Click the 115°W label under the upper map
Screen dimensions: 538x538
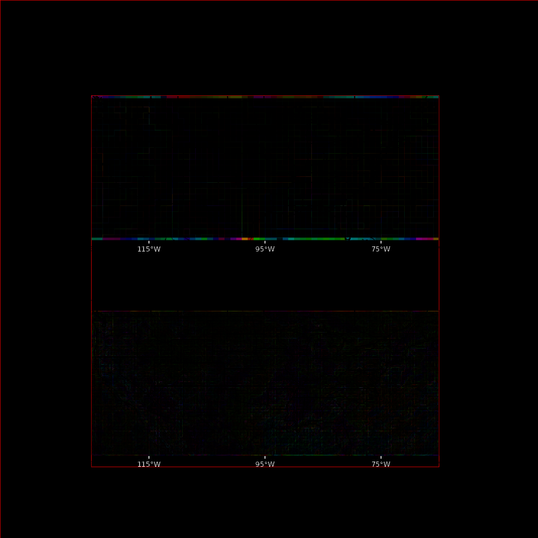click(x=149, y=249)
